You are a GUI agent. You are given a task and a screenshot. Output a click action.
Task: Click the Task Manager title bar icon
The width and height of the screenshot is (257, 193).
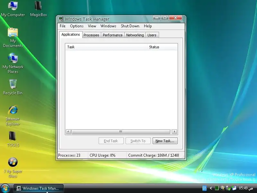pyautogui.click(x=61, y=19)
